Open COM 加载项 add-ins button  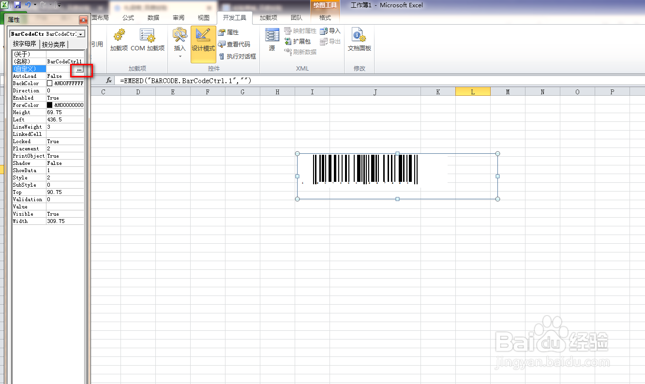(148, 40)
